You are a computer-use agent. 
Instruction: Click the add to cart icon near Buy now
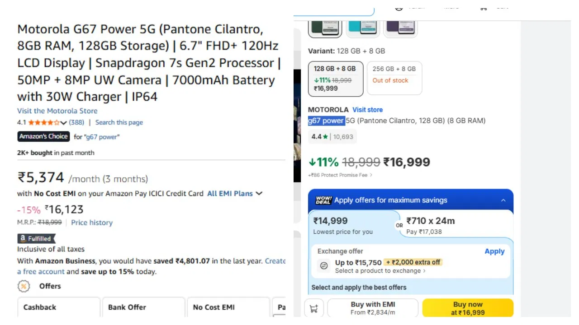314,308
